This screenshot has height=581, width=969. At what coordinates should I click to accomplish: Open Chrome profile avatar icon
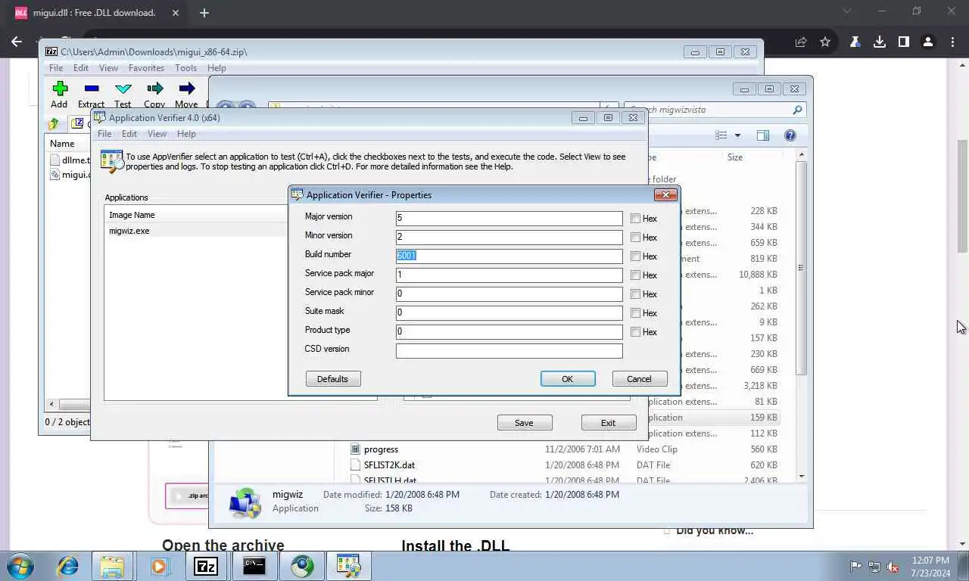point(928,42)
